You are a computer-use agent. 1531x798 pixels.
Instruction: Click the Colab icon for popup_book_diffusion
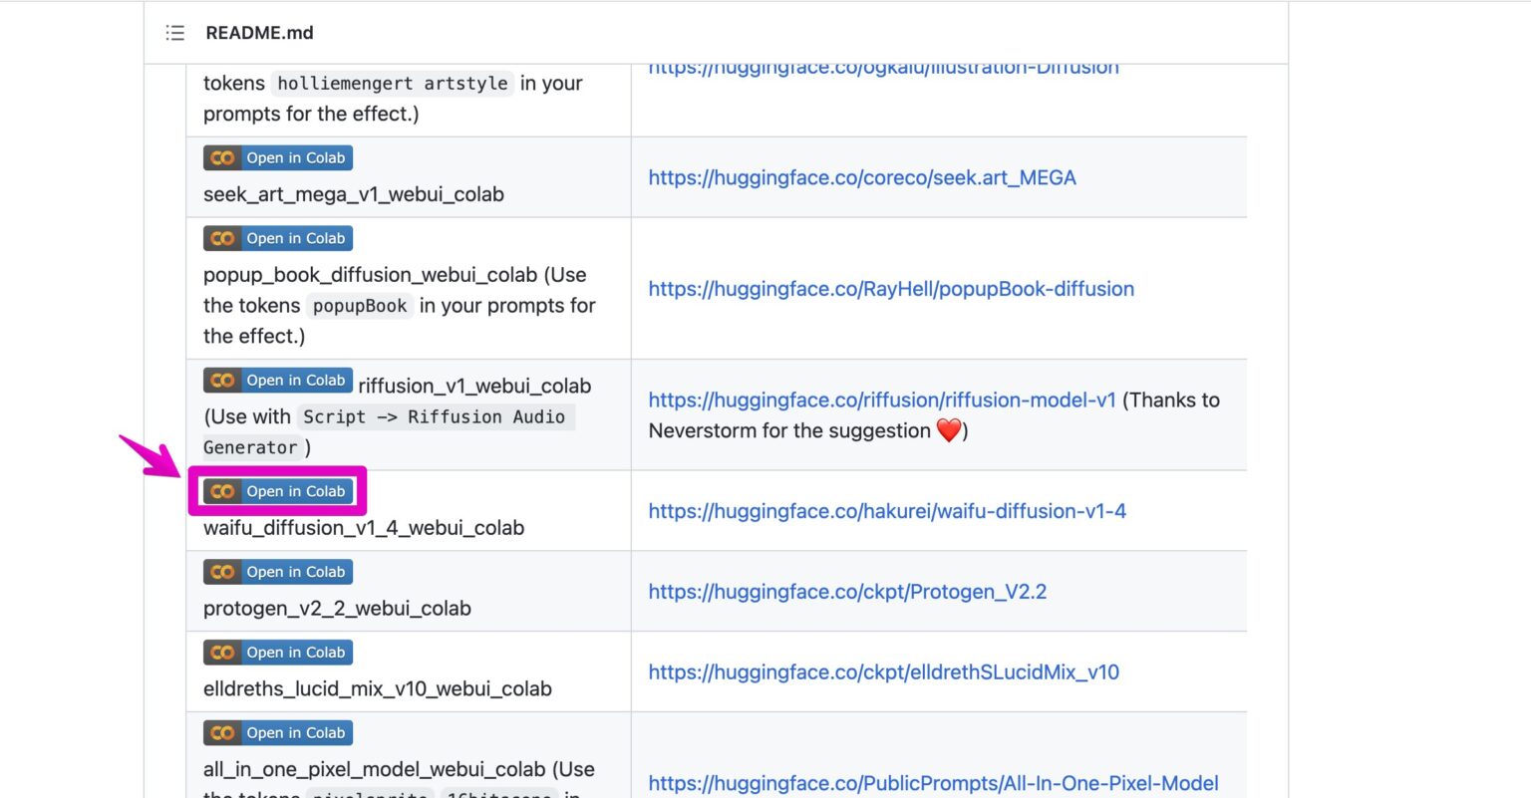pyautogui.click(x=221, y=238)
